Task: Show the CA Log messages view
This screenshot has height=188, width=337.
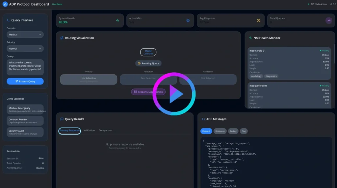Action: click(233, 131)
